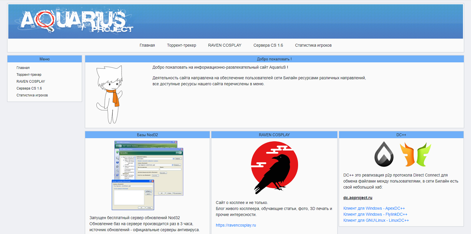471x234 pixels.
Task: Select Торрент-трекер in the side menu
Action: tap(29, 75)
